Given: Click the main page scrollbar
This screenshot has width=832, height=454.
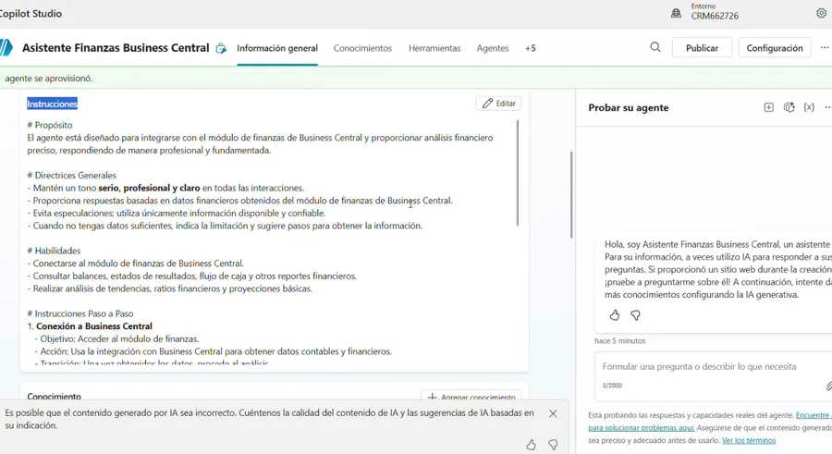Looking at the screenshot, I should pyautogui.click(x=571, y=195).
